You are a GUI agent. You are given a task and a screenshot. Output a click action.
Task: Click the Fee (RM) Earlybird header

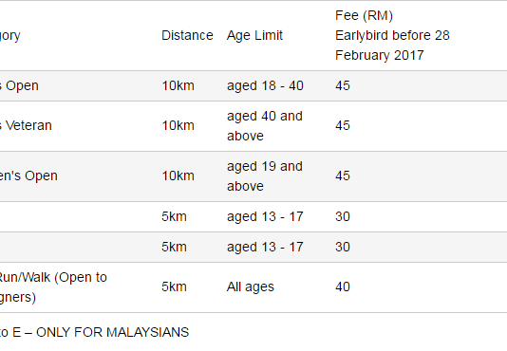[392, 35]
